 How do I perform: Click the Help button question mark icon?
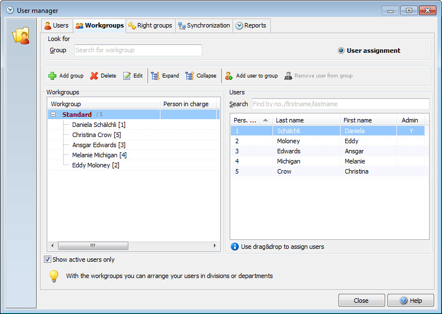[403, 300]
